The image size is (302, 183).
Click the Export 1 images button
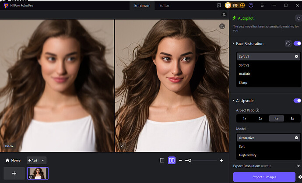click(x=264, y=177)
